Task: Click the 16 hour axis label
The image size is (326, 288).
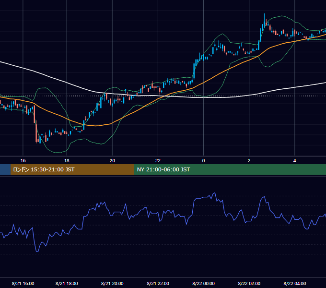Action: tap(23, 161)
